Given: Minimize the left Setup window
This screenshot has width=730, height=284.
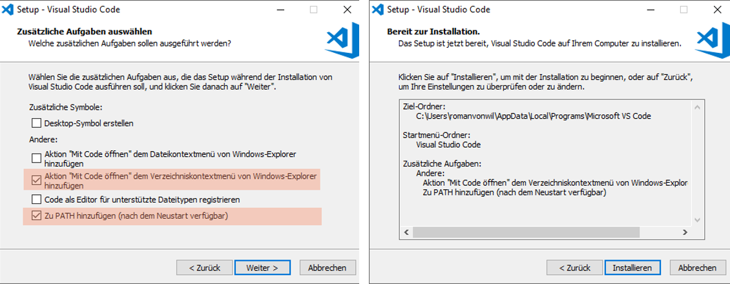Looking at the screenshot, I should pos(280,9).
